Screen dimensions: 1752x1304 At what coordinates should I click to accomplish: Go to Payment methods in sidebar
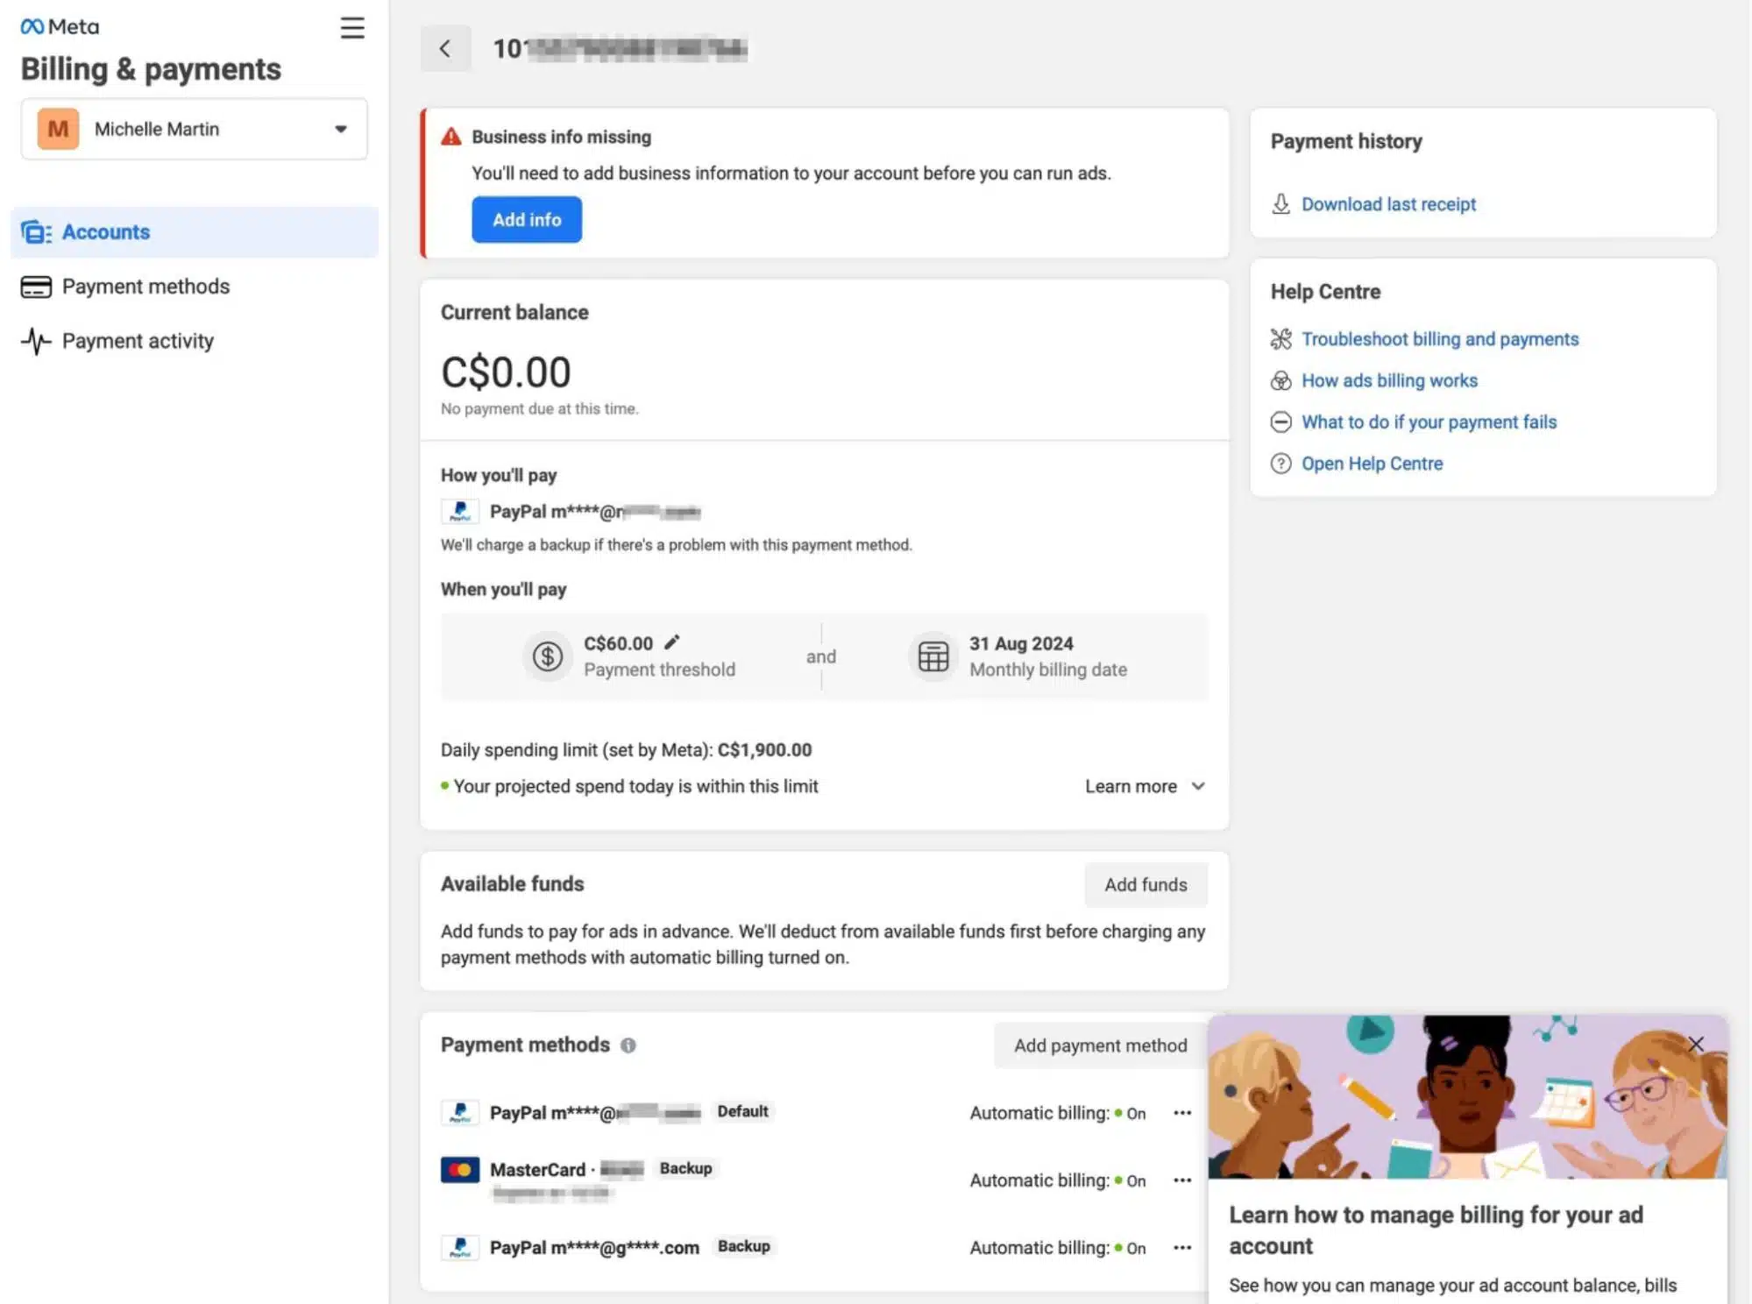(x=145, y=287)
